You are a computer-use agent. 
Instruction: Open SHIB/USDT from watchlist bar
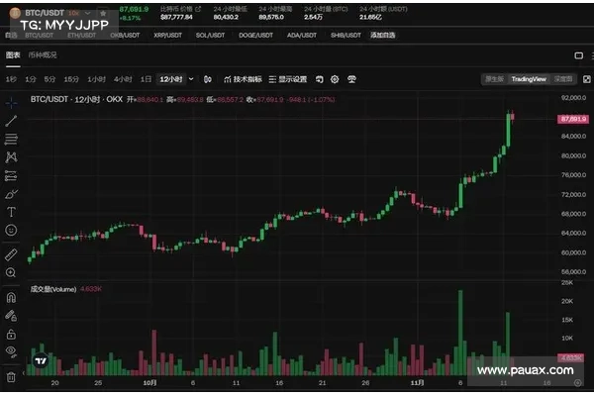pyautogui.click(x=346, y=36)
